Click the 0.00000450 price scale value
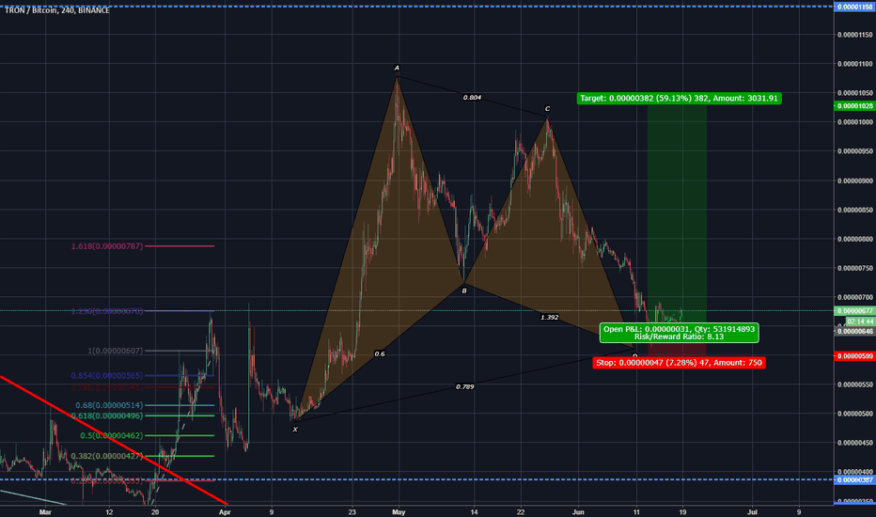This screenshot has height=517, width=876. (854, 443)
